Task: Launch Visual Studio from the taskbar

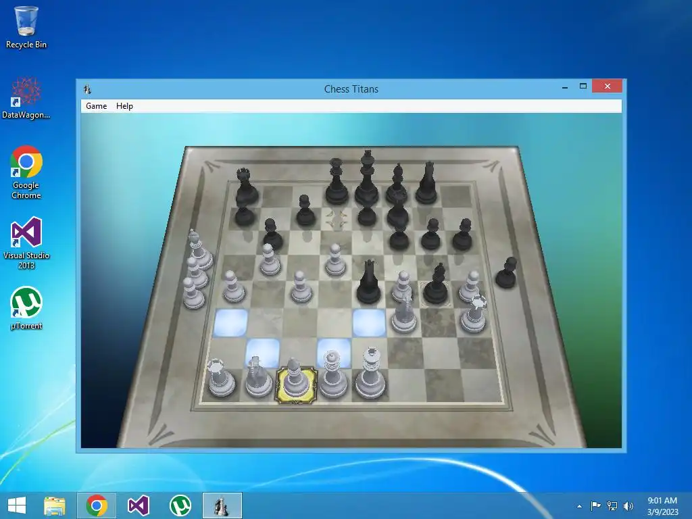Action: coord(138,505)
